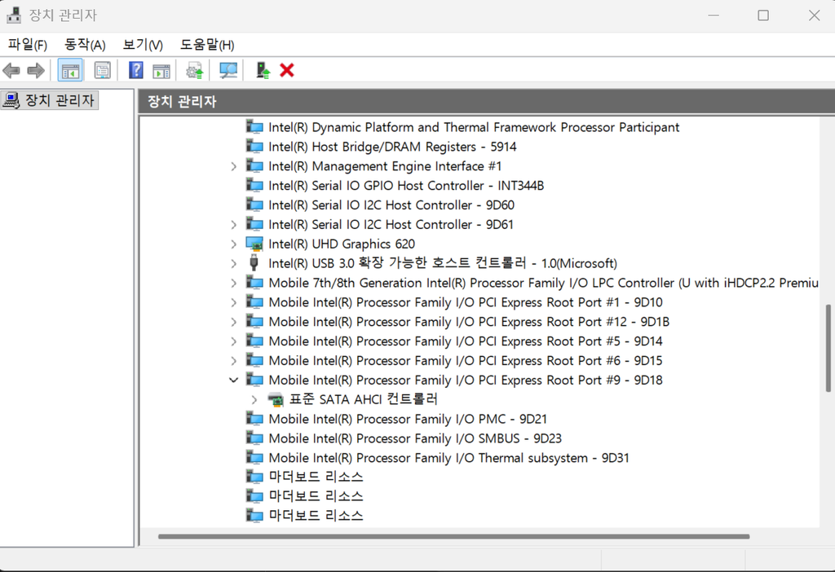
Task: Click the Update driver gear icon
Action: click(194, 70)
